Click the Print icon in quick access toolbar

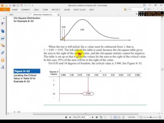pyautogui.click(x=14, y=5)
